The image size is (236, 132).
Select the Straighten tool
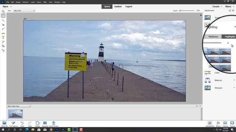pos(3,33)
